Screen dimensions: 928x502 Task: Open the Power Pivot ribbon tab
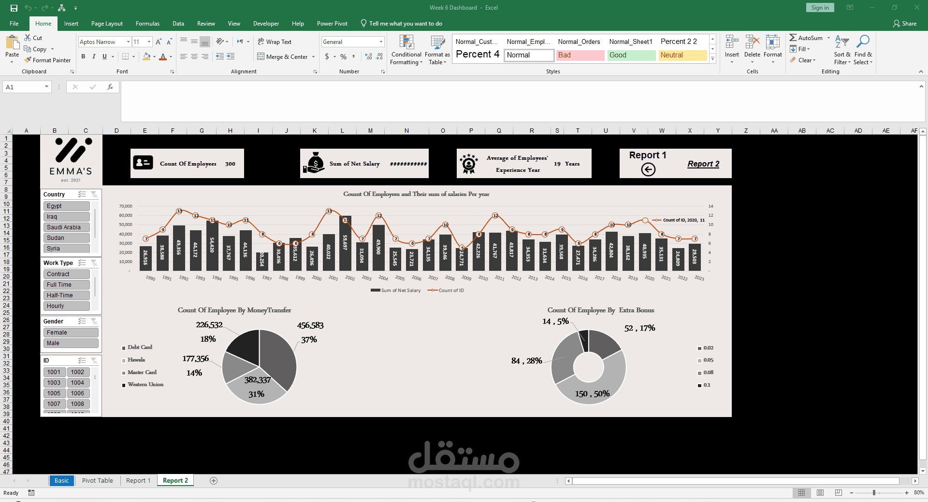(x=332, y=23)
